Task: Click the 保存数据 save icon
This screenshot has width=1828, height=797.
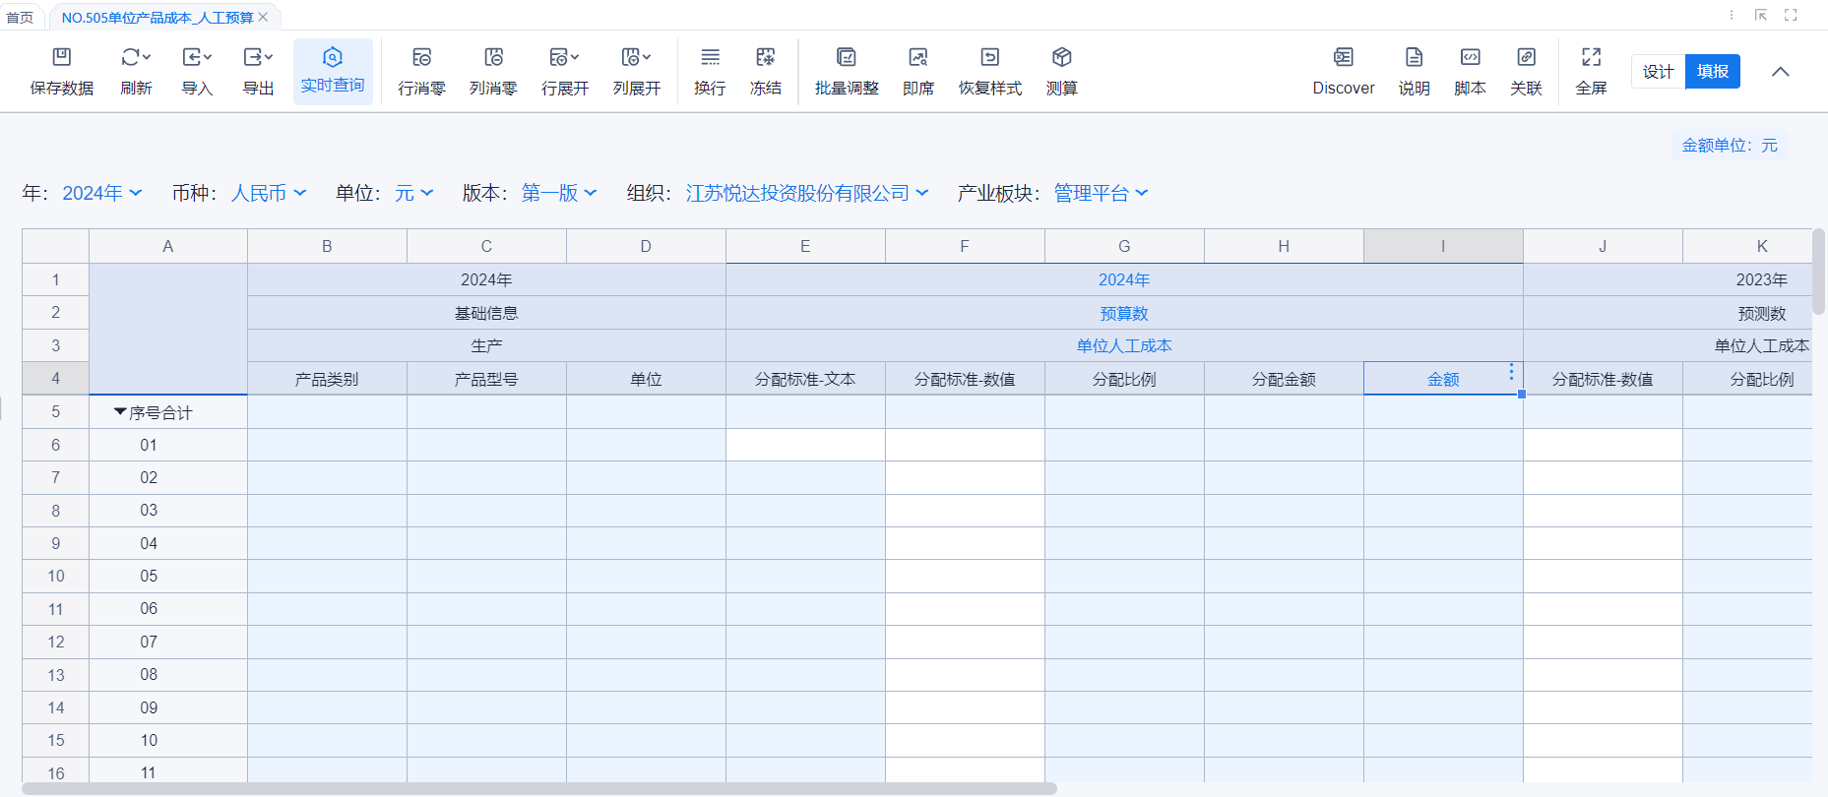Action: (x=61, y=58)
